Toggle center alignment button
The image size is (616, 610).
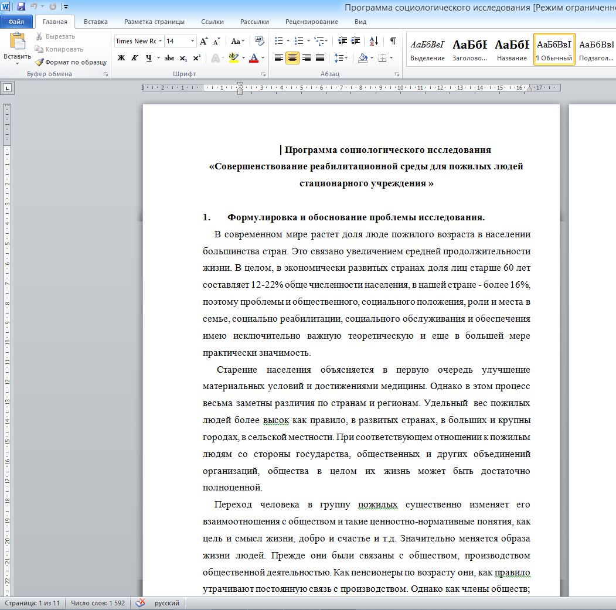click(292, 58)
